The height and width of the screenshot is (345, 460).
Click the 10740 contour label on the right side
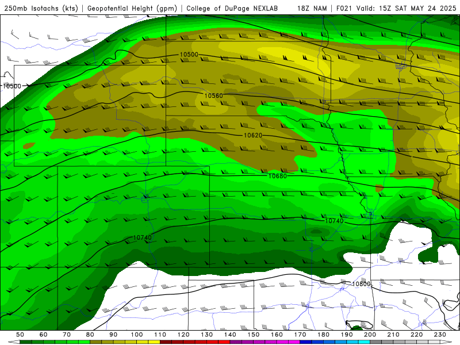click(x=334, y=221)
